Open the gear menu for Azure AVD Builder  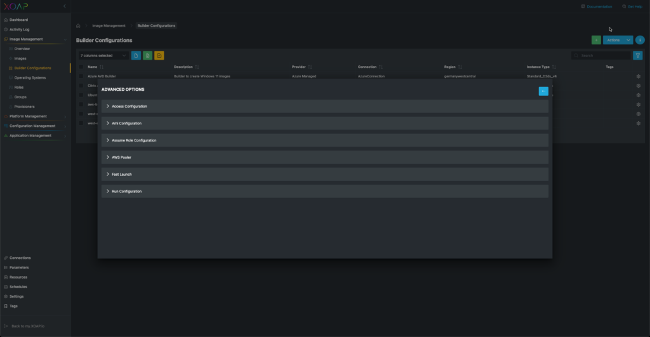tap(639, 76)
